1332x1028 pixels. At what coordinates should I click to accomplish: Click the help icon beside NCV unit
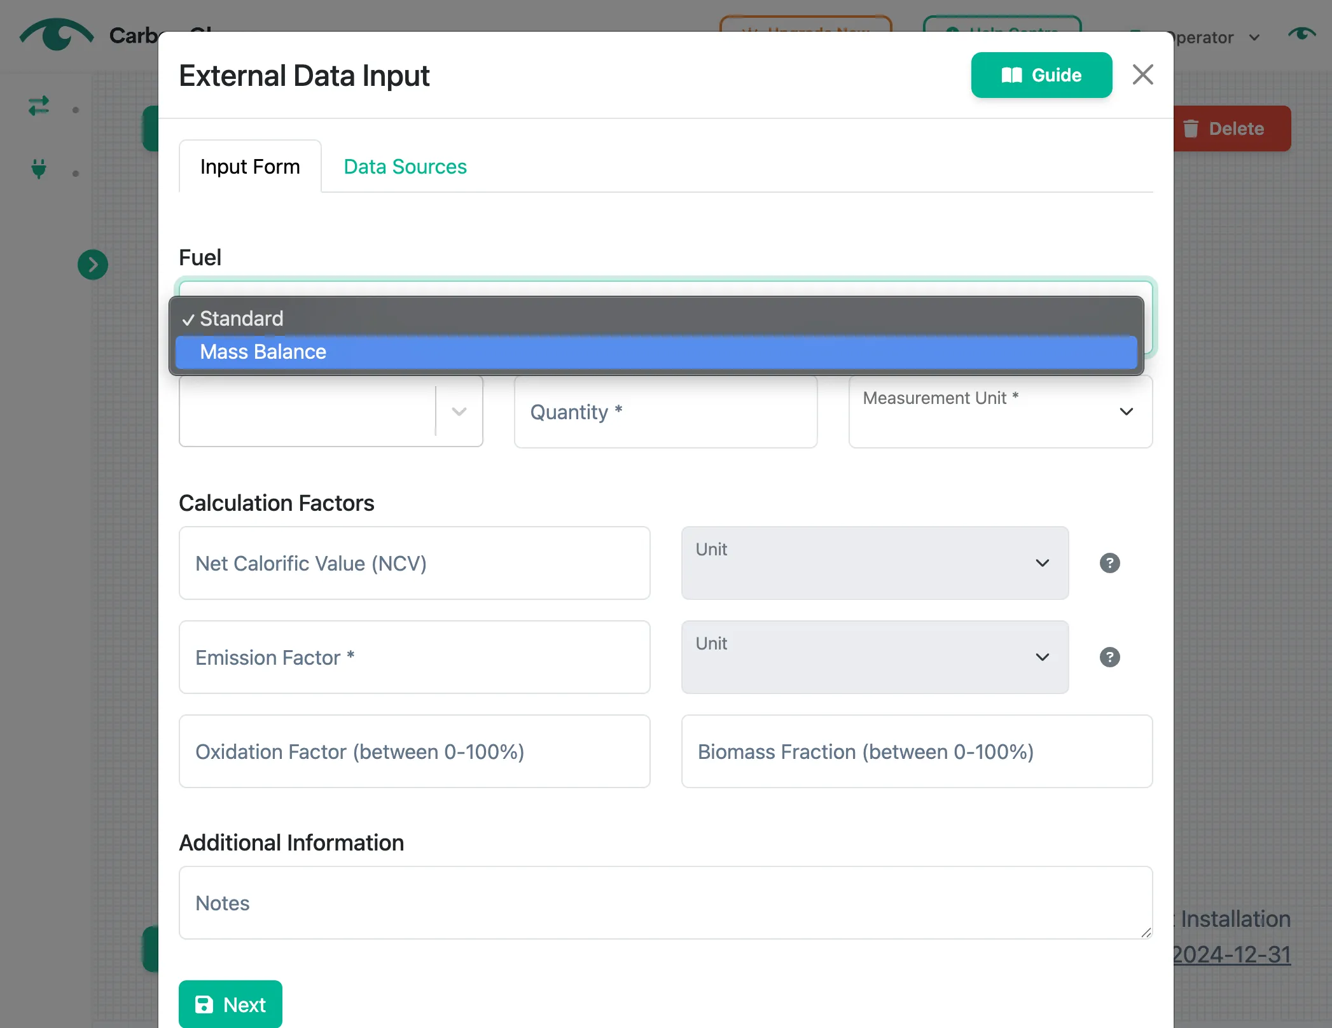coord(1109,563)
